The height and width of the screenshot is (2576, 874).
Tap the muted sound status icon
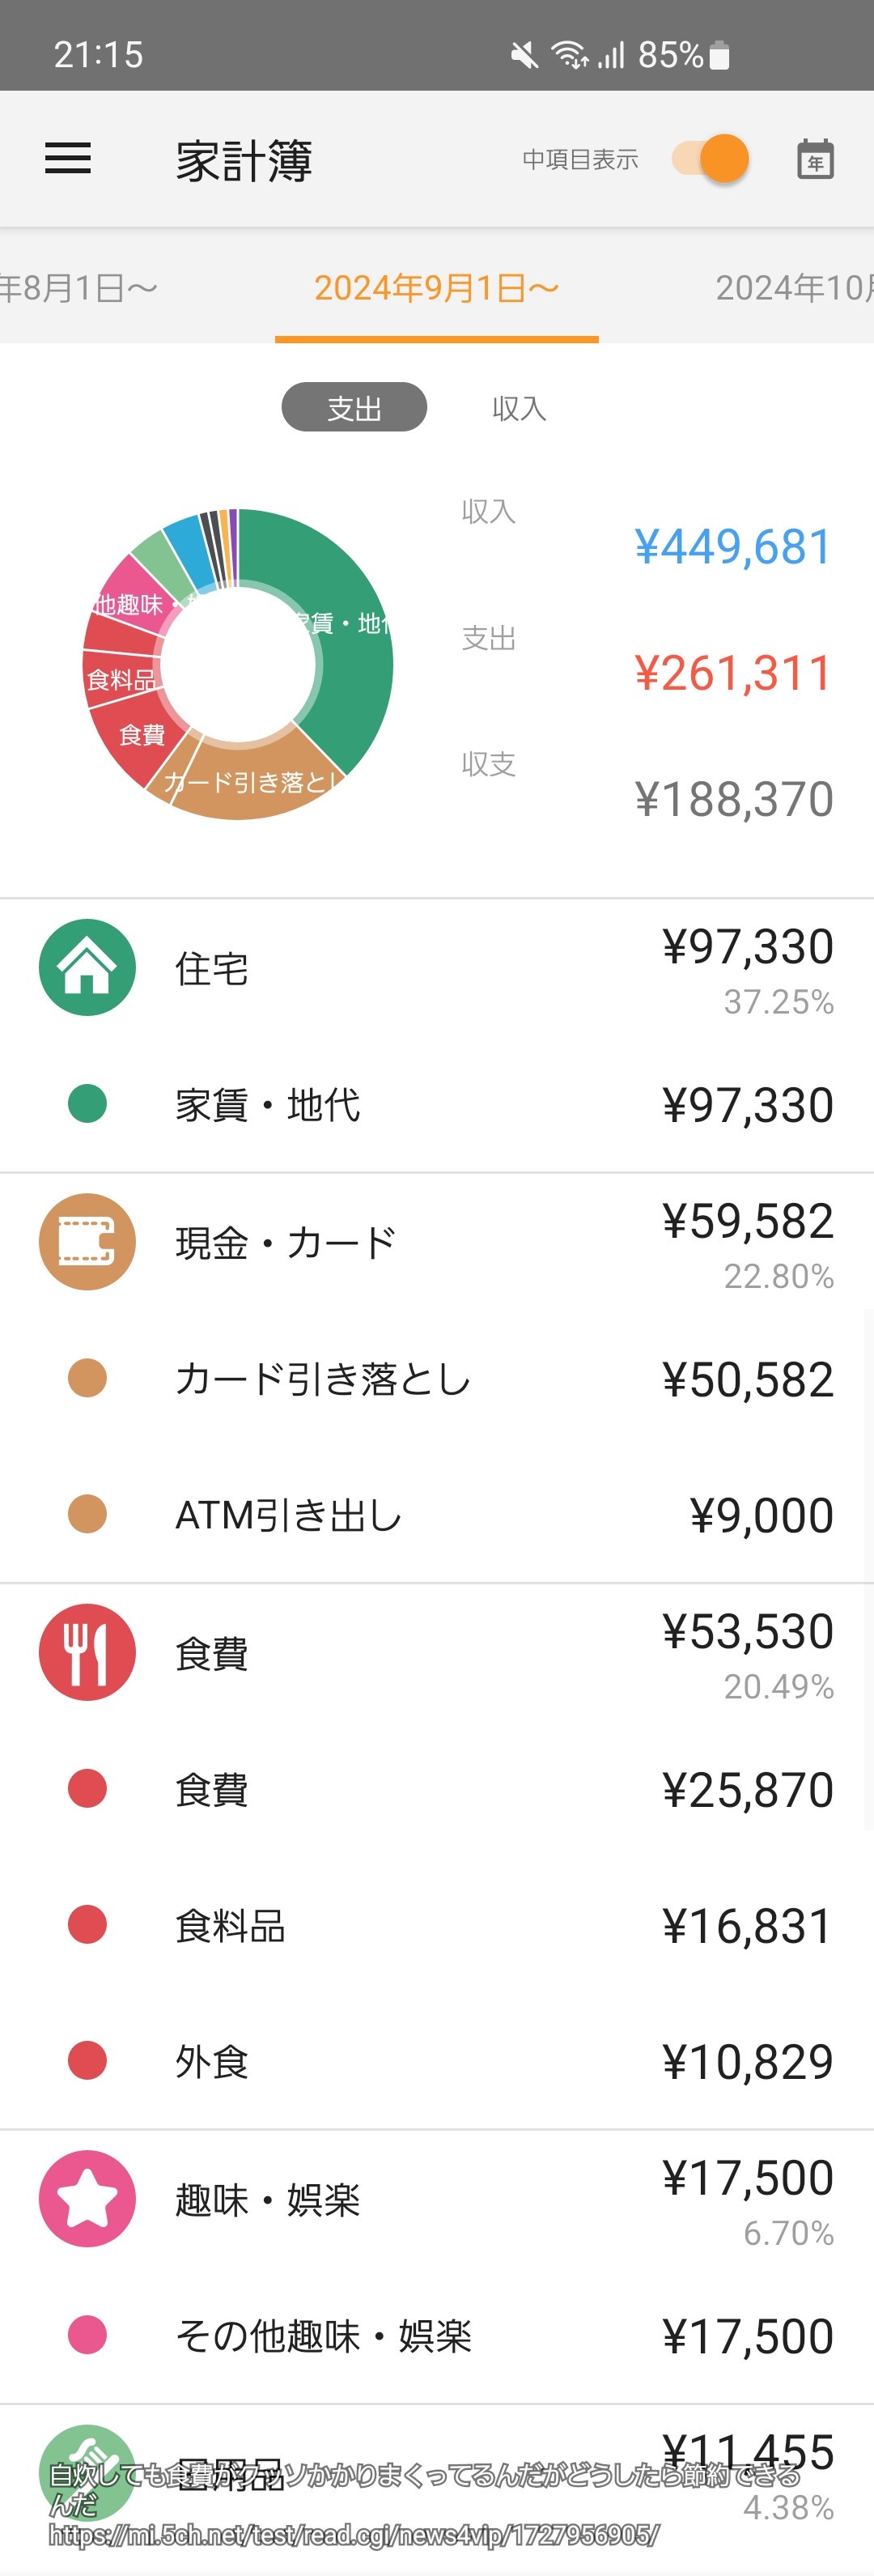tap(523, 55)
